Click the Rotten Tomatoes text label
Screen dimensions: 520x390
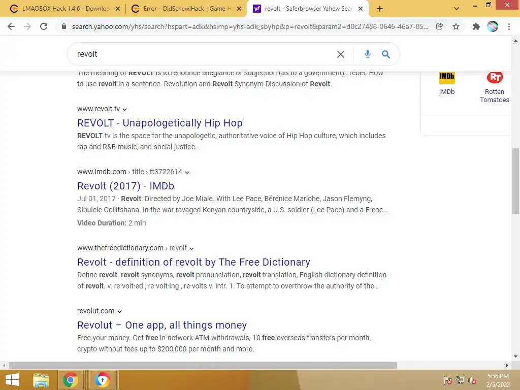pos(495,96)
